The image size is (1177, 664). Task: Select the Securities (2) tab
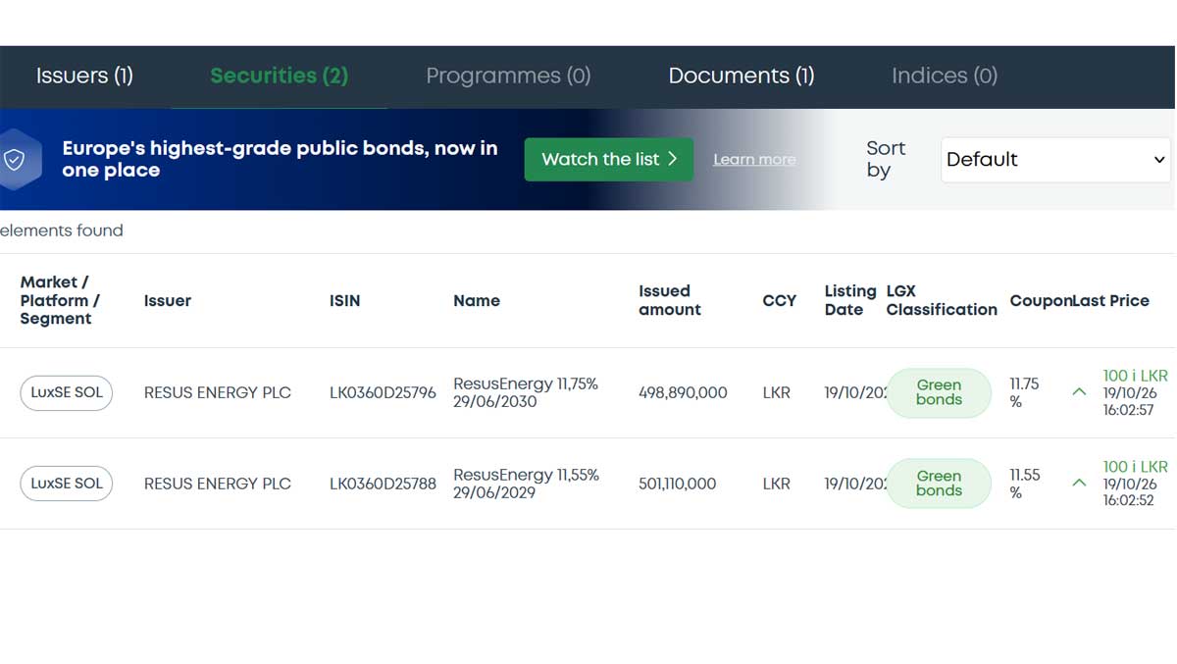coord(279,76)
